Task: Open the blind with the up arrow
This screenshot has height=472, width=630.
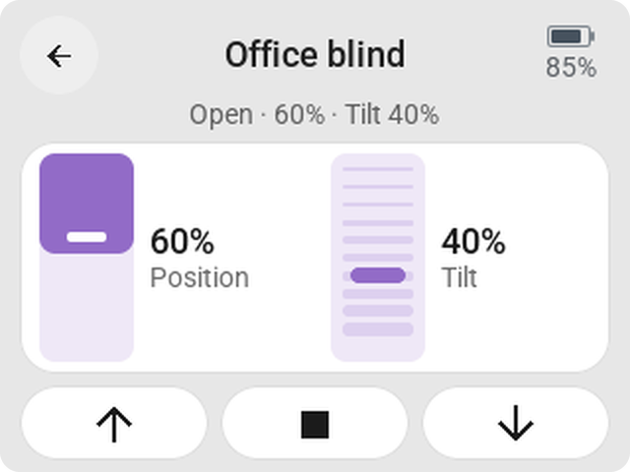Action: pos(114,424)
